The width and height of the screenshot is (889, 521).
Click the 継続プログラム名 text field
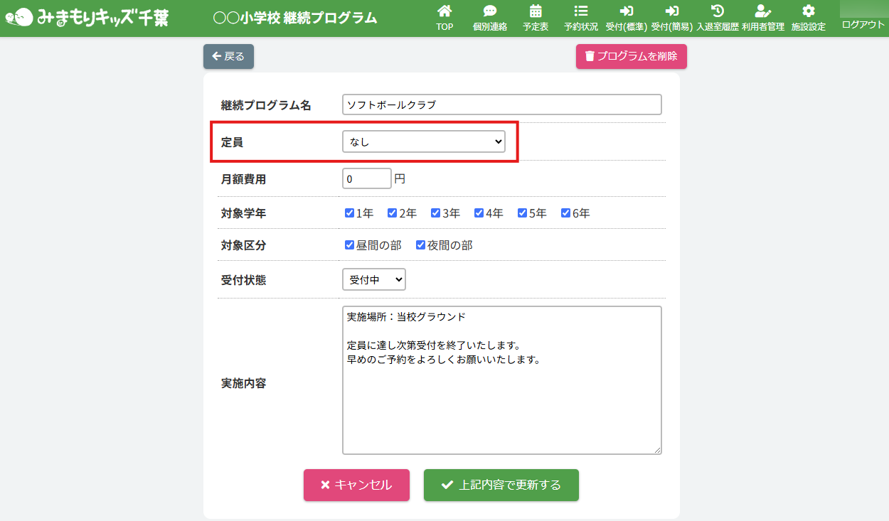click(501, 104)
